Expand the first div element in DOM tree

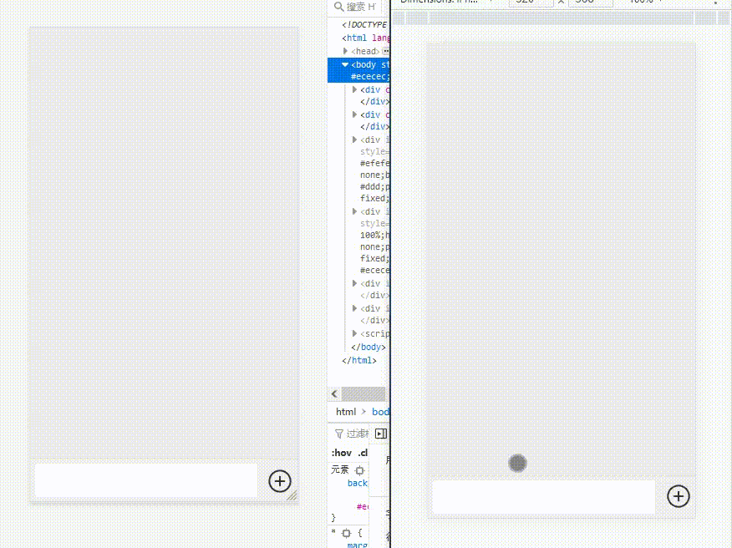click(x=354, y=89)
